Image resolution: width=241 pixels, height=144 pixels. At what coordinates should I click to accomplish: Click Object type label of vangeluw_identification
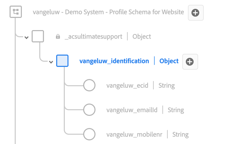click(169, 61)
